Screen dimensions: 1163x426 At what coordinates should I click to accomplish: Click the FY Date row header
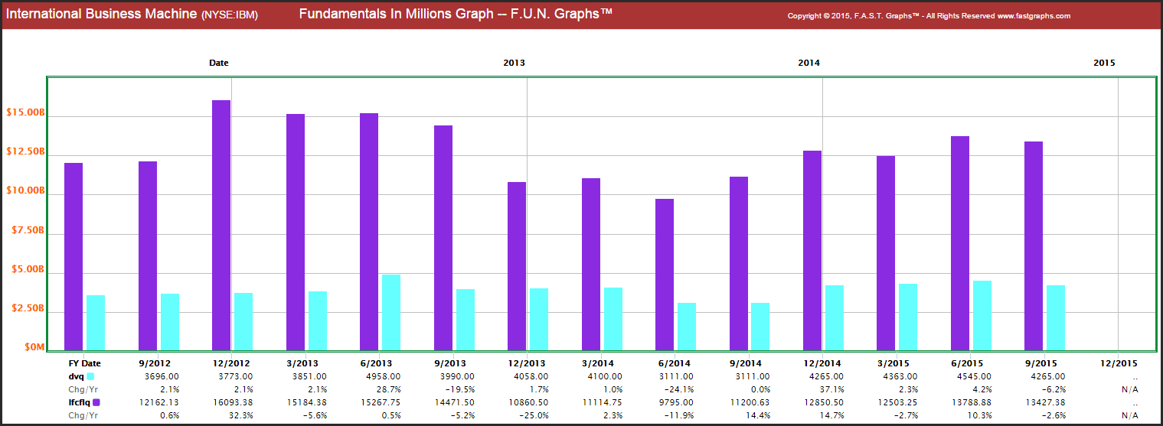pos(84,364)
